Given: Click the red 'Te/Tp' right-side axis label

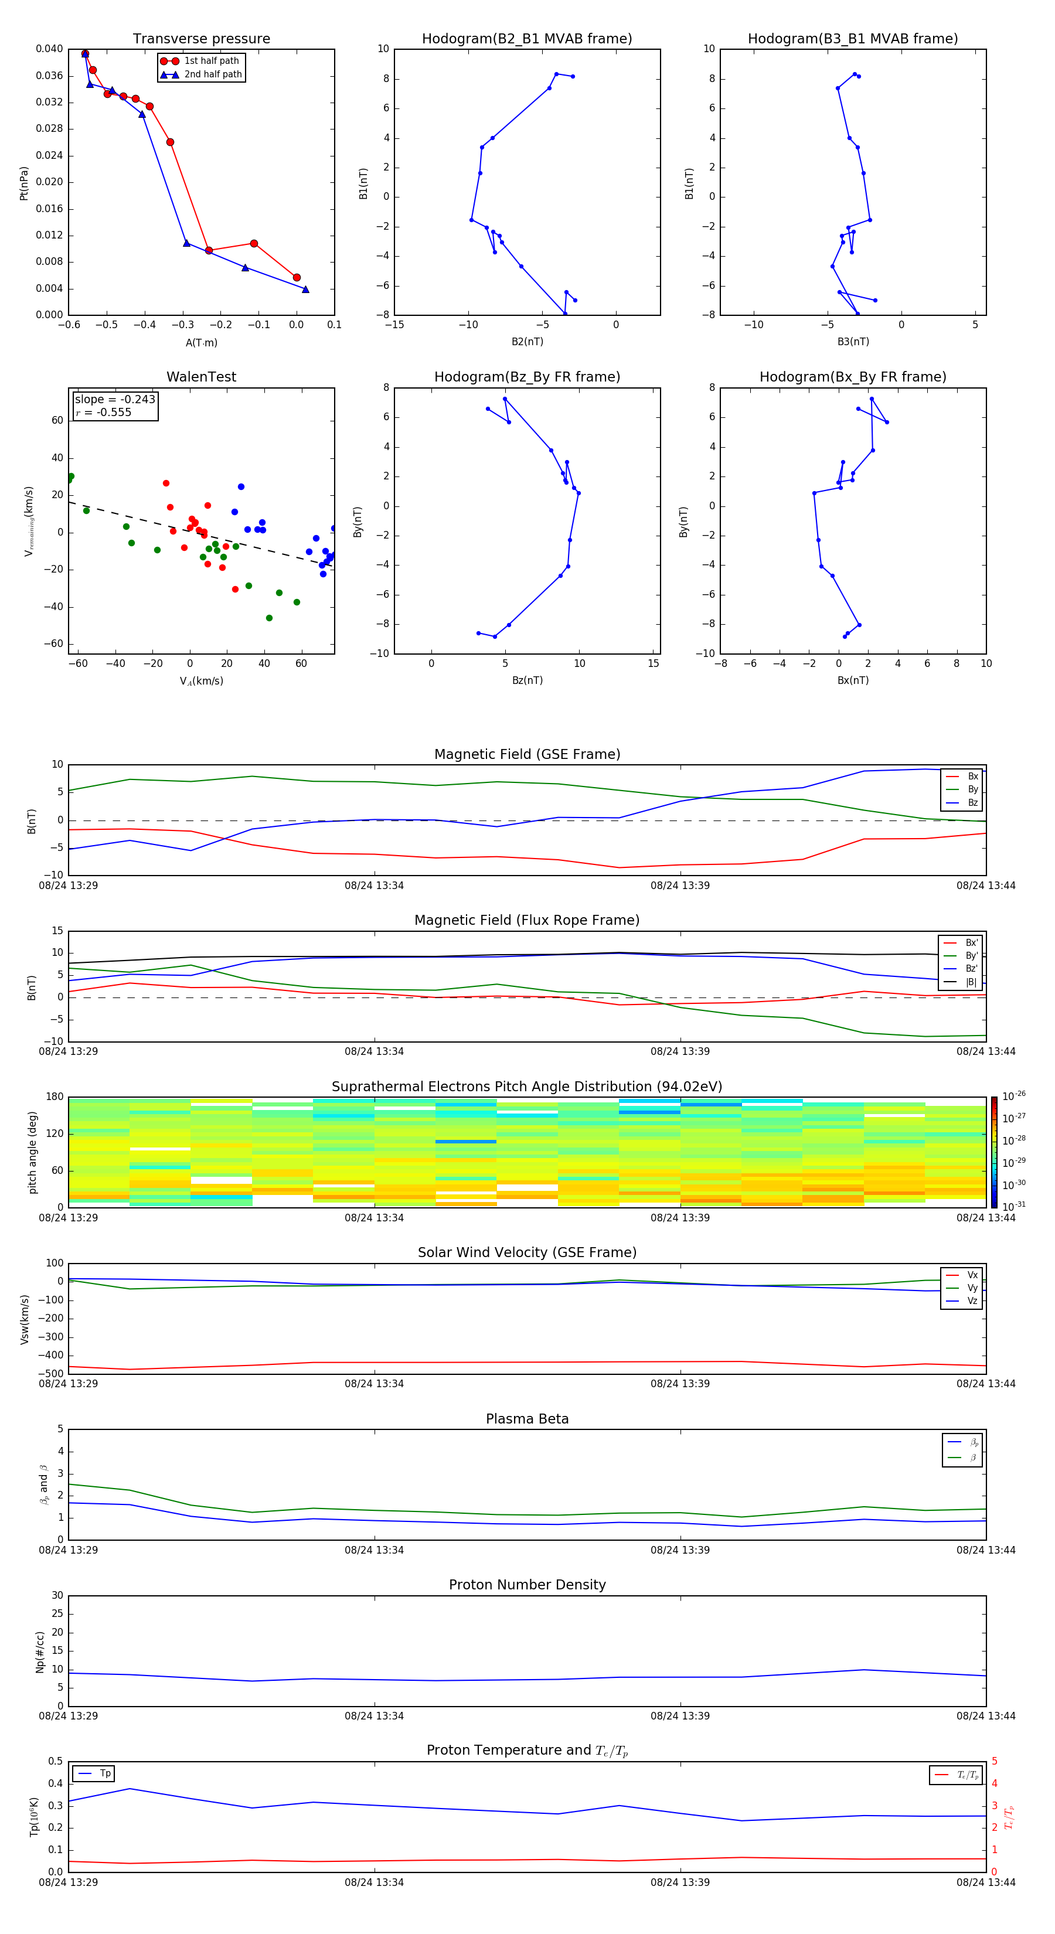Looking at the screenshot, I should click(1009, 1817).
